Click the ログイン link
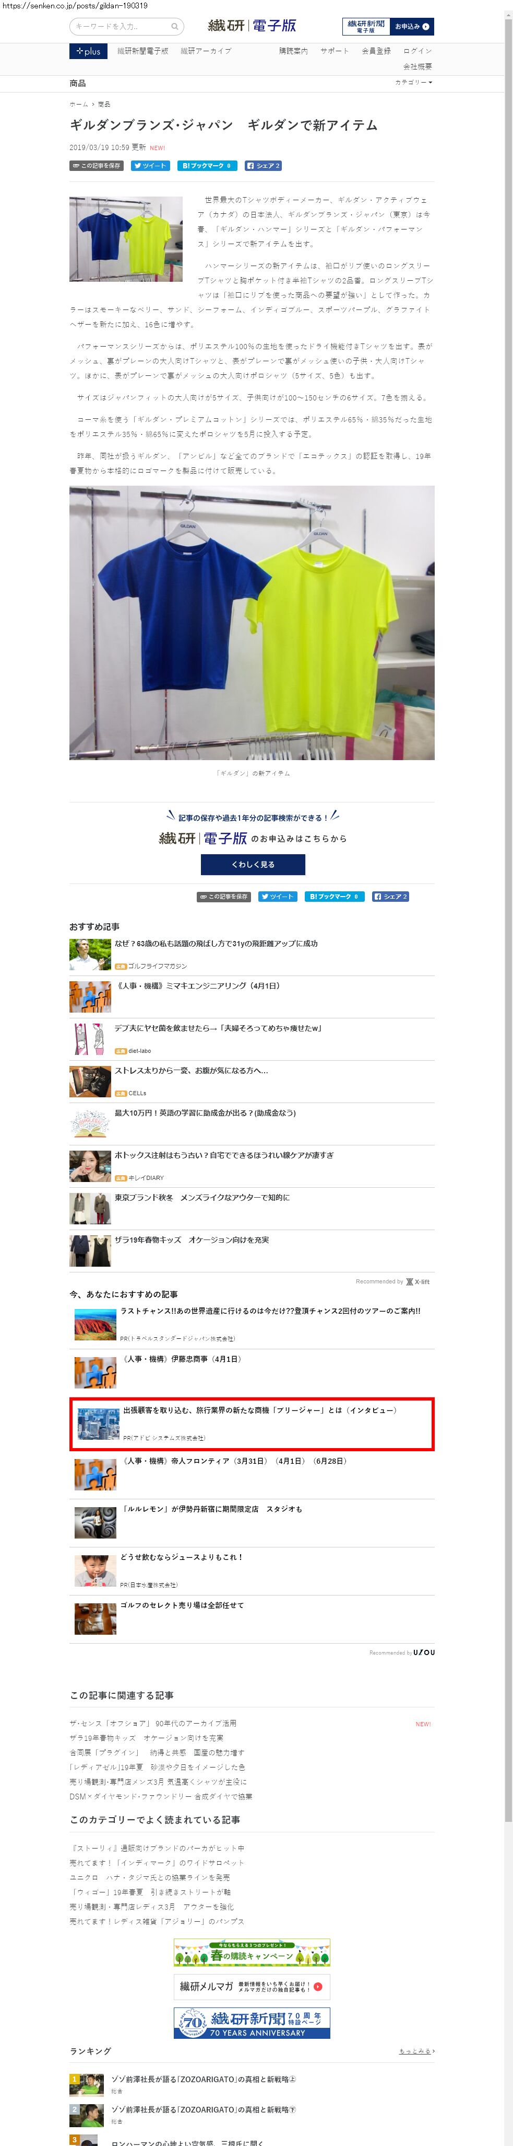The width and height of the screenshot is (513, 2146). (417, 51)
